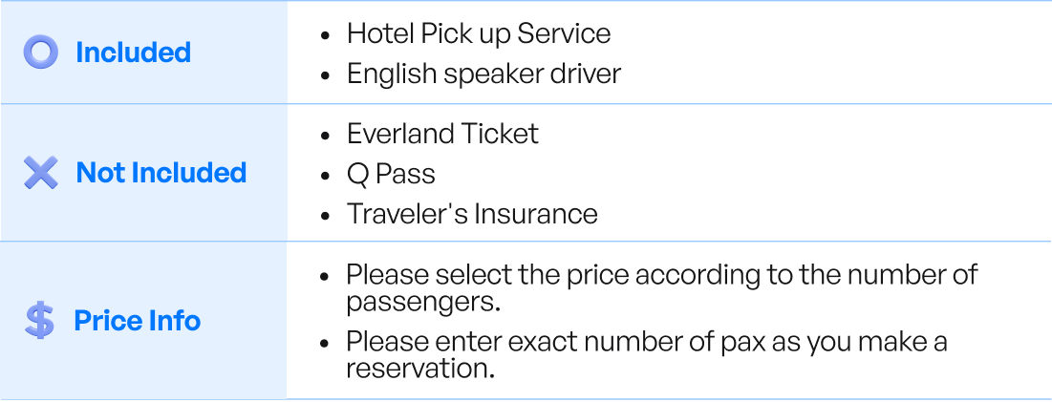
Task: Click the X icon beside Not Included
Action: pos(41,173)
